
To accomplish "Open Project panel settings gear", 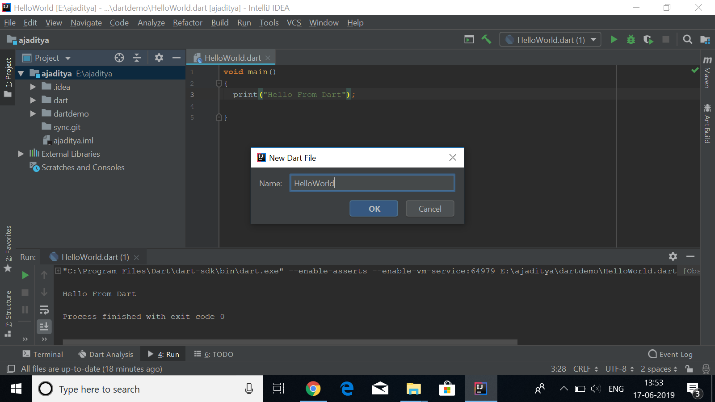I will tap(159, 58).
